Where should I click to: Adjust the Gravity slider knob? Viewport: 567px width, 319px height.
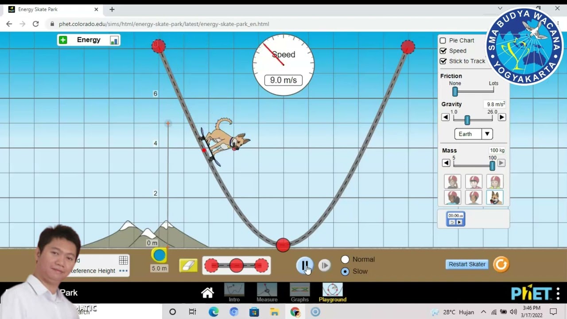[x=467, y=120]
